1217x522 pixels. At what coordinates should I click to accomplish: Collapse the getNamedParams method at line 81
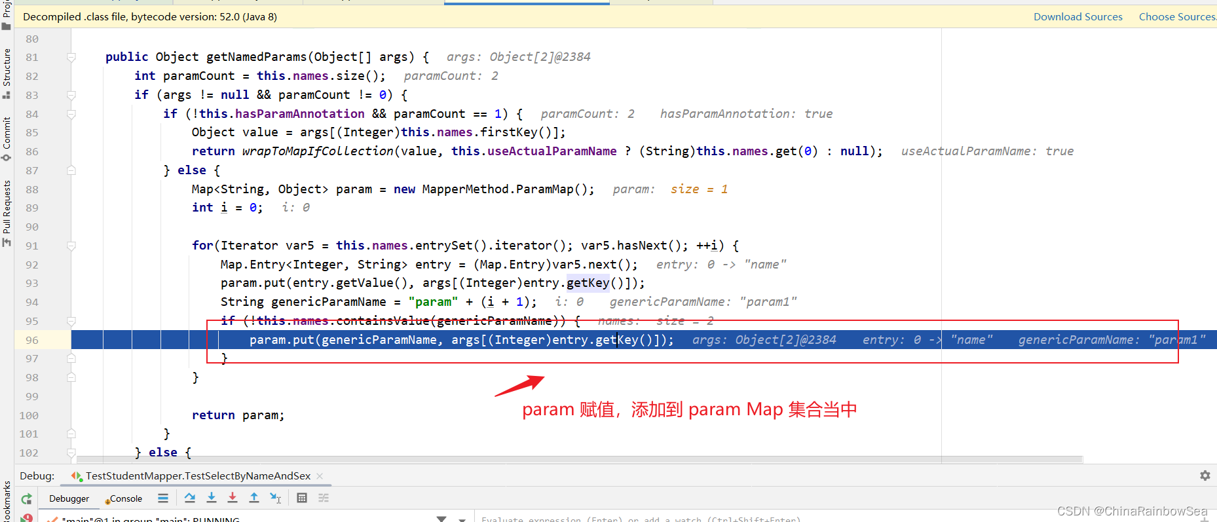(71, 58)
